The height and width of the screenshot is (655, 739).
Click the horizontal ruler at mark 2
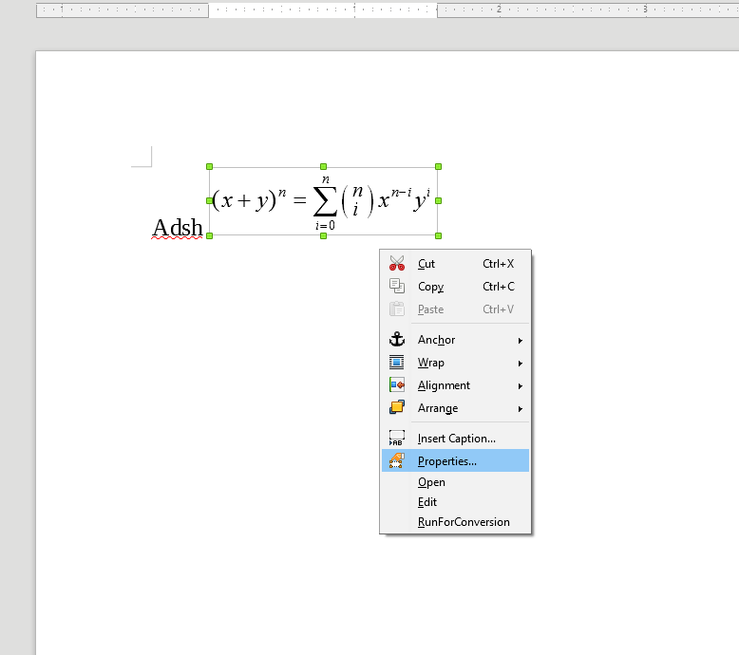(x=499, y=9)
